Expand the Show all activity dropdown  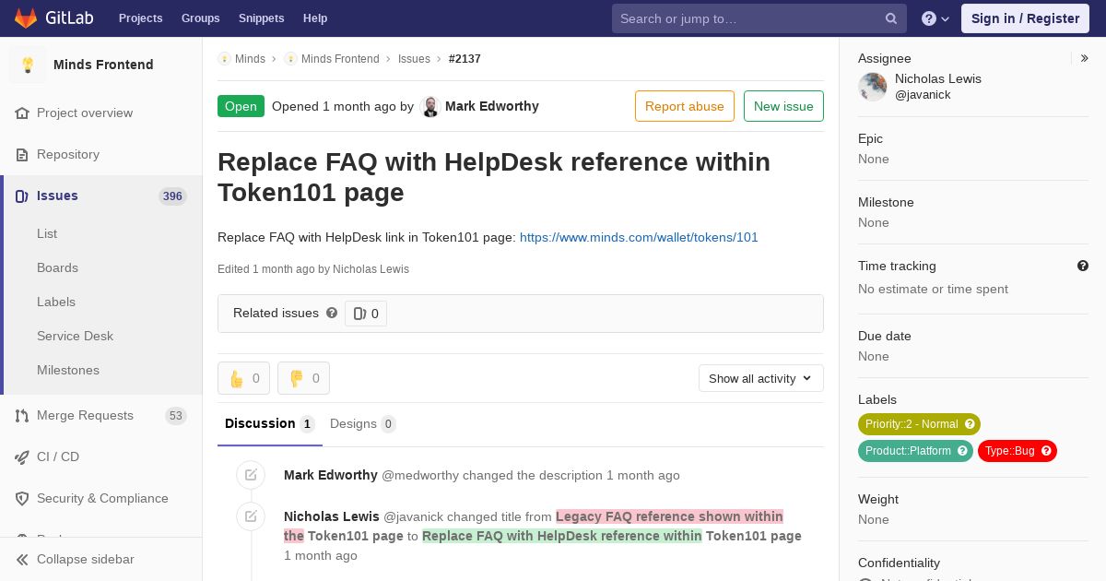760,378
